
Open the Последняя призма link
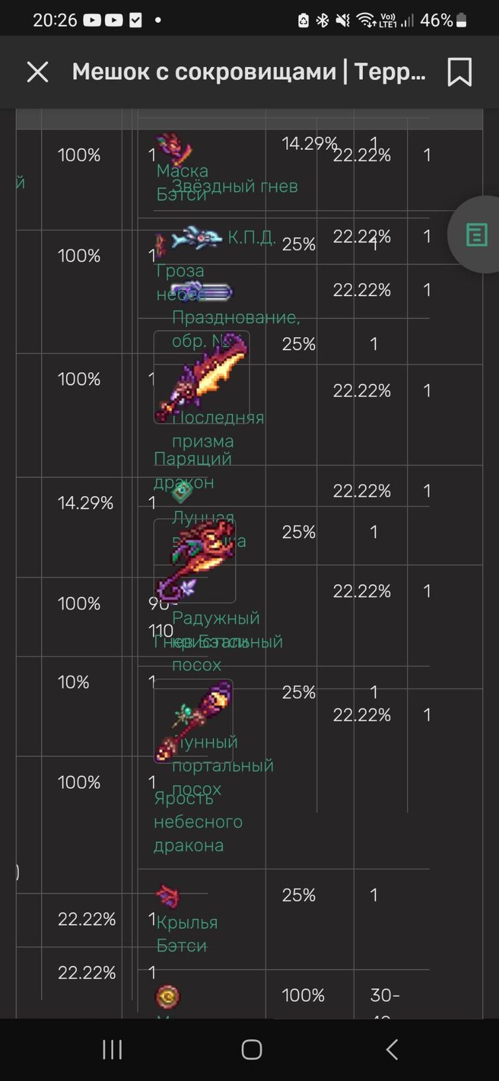(x=218, y=429)
